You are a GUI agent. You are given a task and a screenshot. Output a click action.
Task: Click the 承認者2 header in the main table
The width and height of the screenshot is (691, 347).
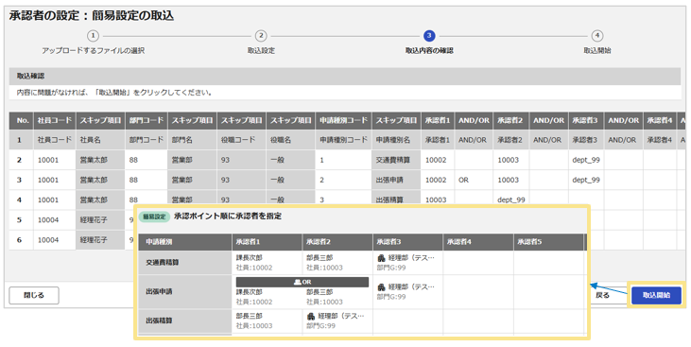point(510,120)
